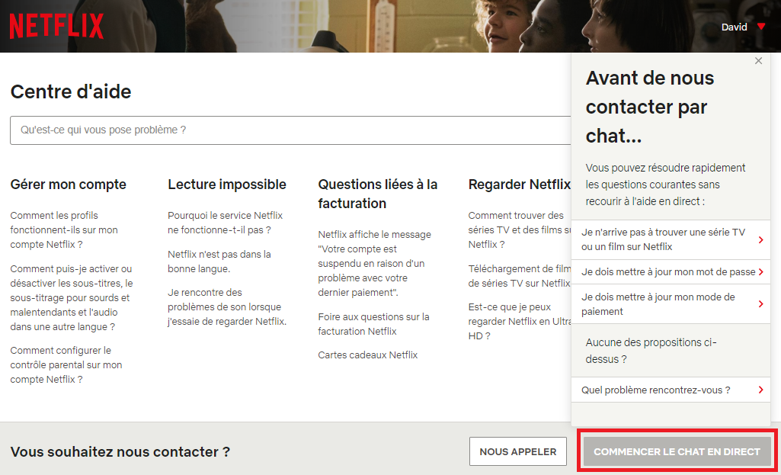Open the 'Téléchargement de films' article link

[519, 276]
